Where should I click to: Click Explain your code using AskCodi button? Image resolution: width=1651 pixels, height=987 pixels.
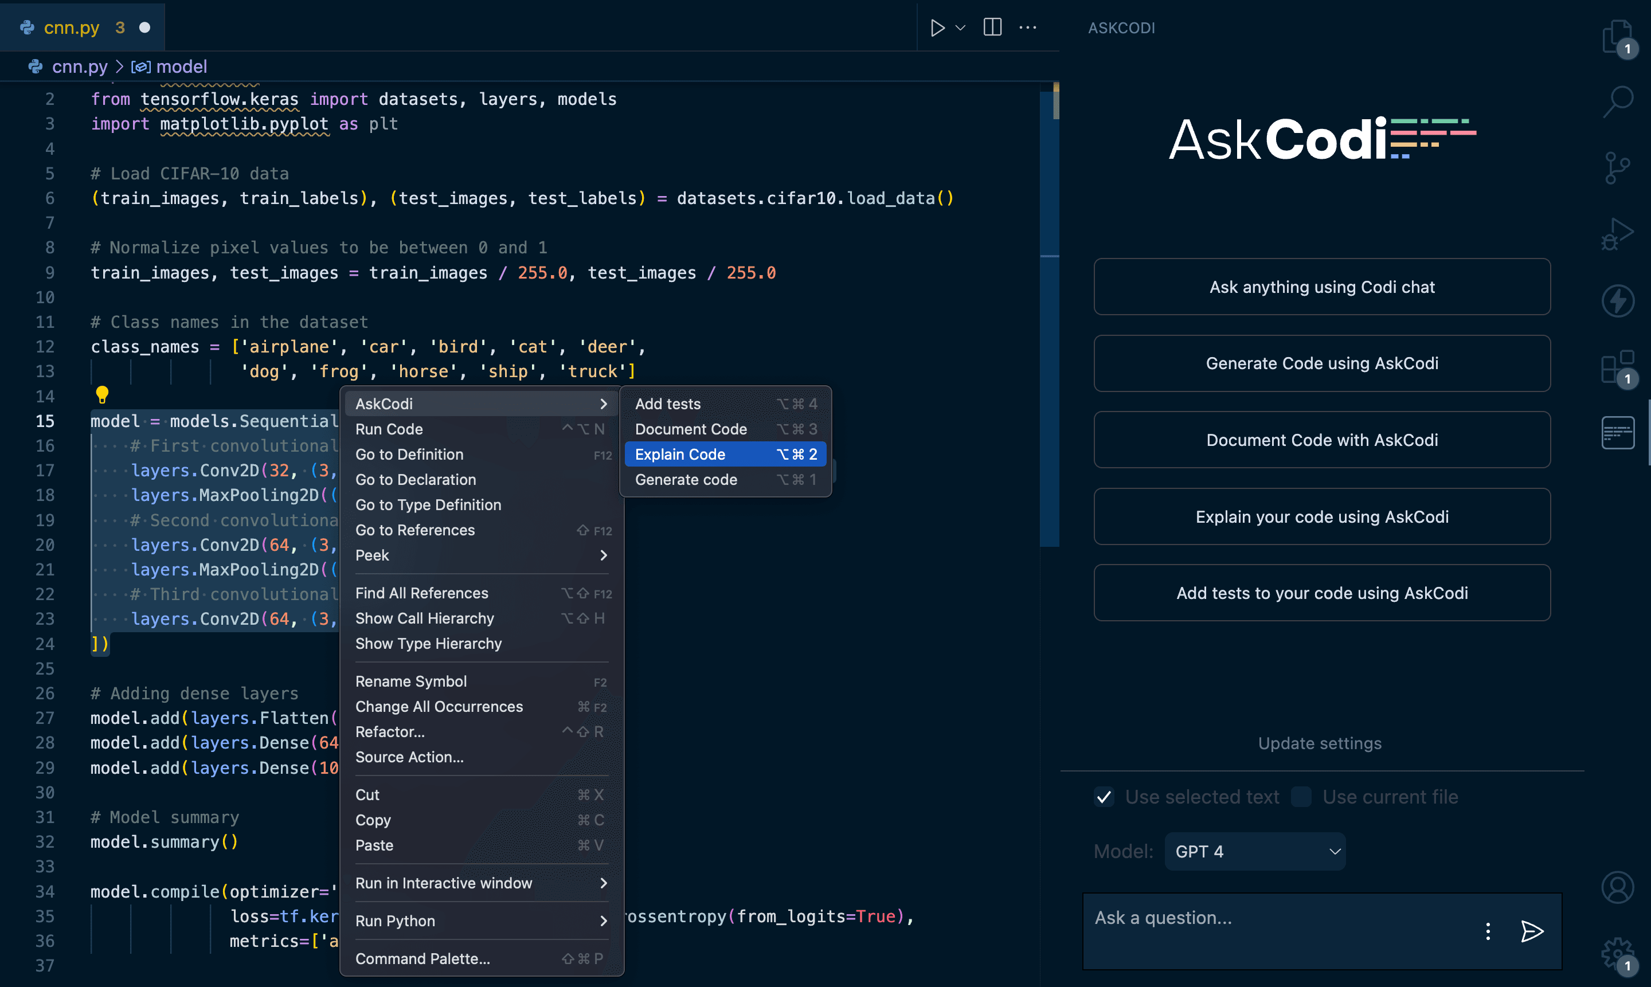[x=1322, y=517]
